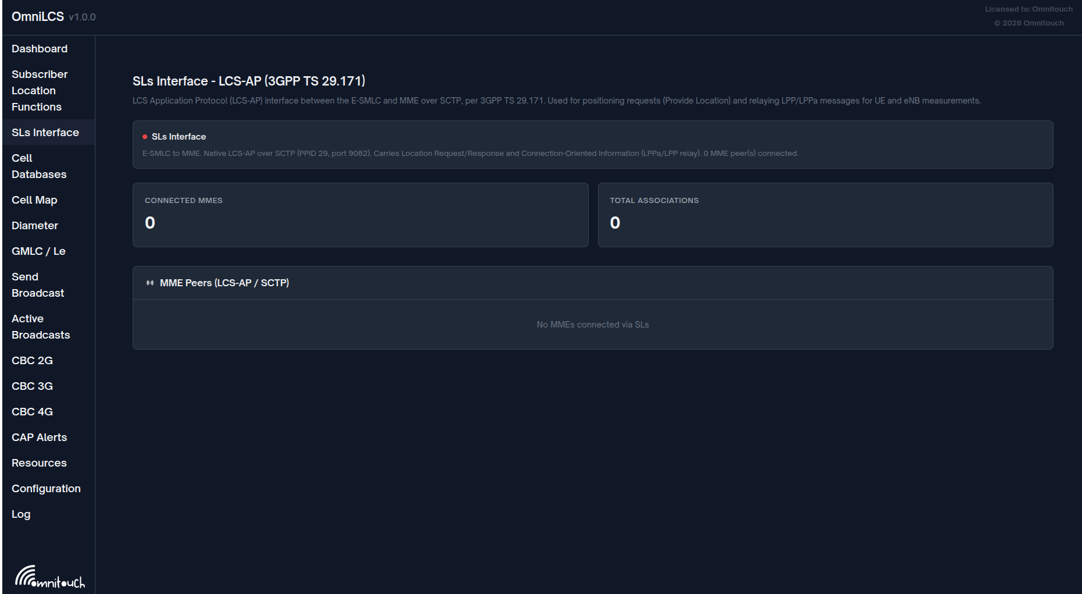Click the Connected MMEs counter card
The image size is (1082, 594).
pos(360,215)
